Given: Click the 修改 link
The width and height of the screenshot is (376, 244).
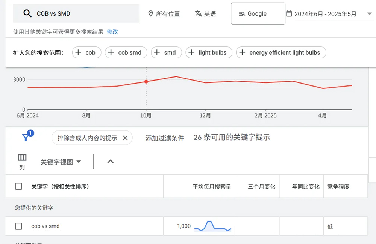Looking at the screenshot, I should (112, 31).
